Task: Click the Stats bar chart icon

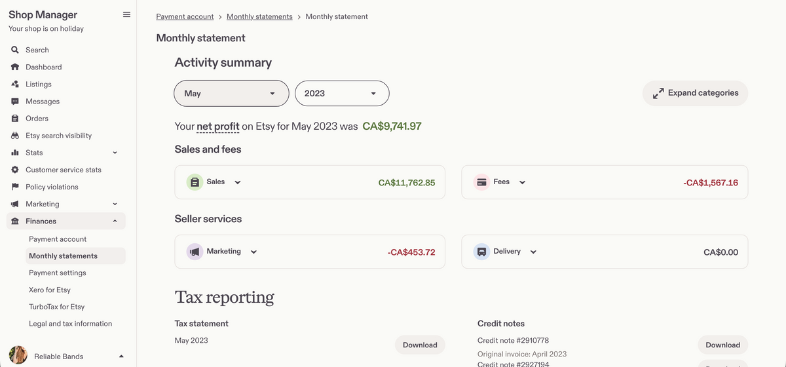Action: point(15,153)
